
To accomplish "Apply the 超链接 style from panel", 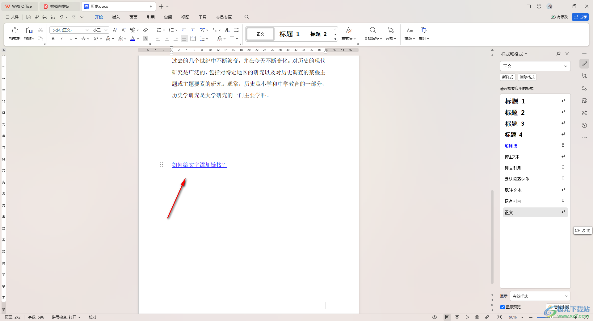I will pos(535,146).
